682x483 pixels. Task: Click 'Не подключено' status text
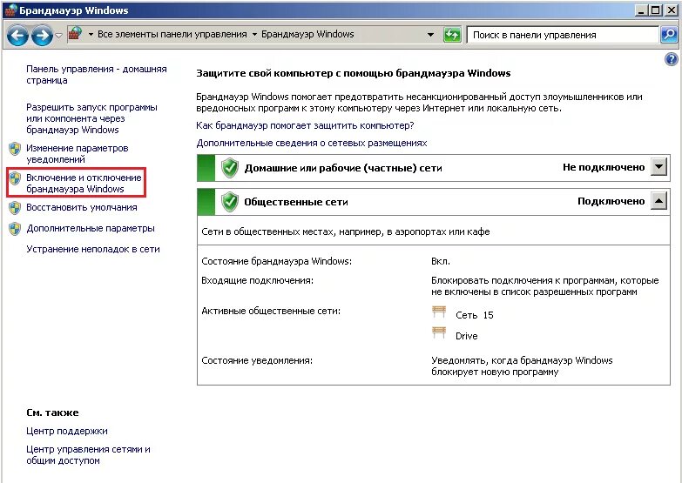pyautogui.click(x=604, y=167)
